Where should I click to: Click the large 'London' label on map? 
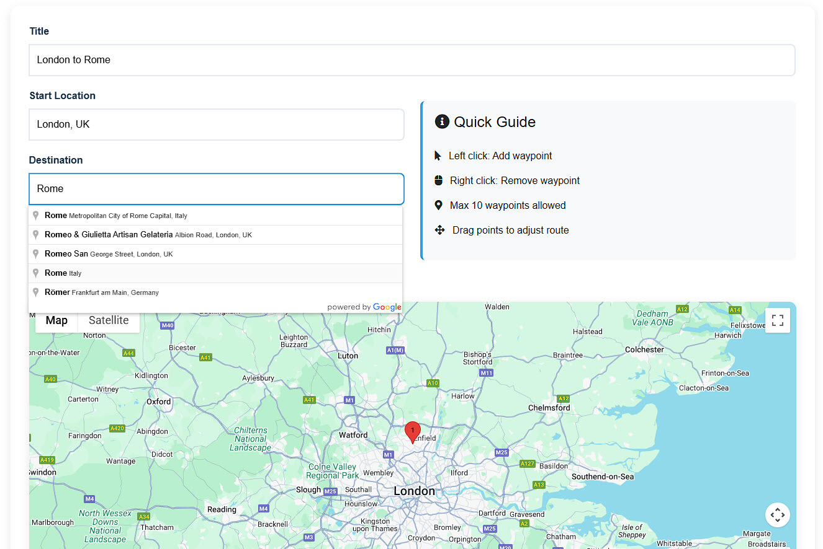[x=415, y=491]
